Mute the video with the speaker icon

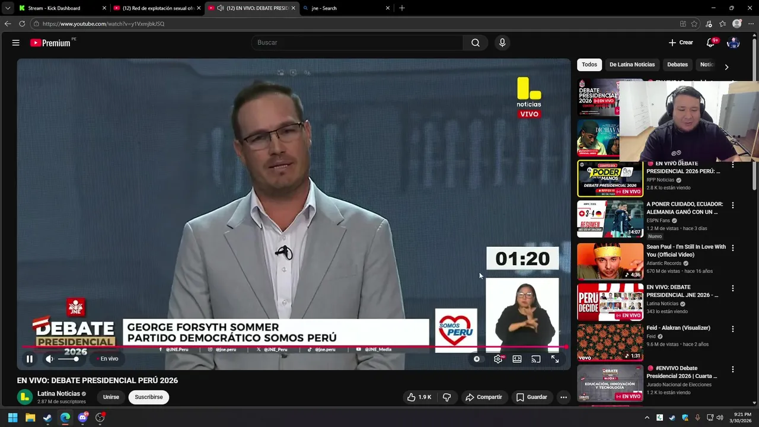(x=50, y=359)
